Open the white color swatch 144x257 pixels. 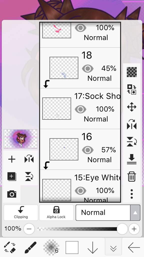72,247
